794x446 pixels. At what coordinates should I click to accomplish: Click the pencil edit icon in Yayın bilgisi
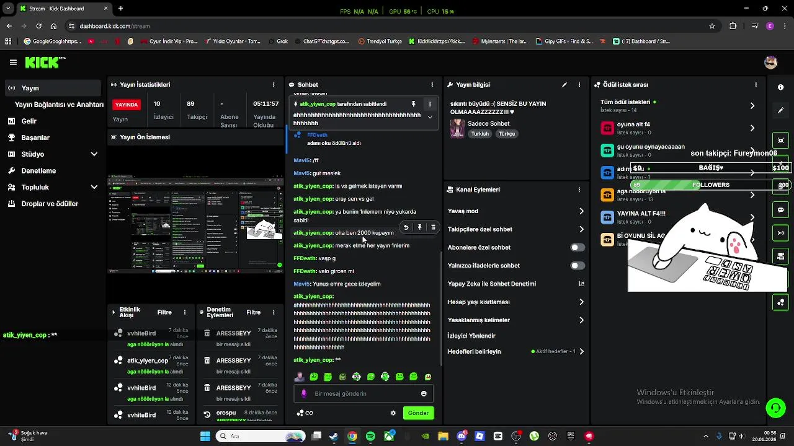click(x=564, y=85)
